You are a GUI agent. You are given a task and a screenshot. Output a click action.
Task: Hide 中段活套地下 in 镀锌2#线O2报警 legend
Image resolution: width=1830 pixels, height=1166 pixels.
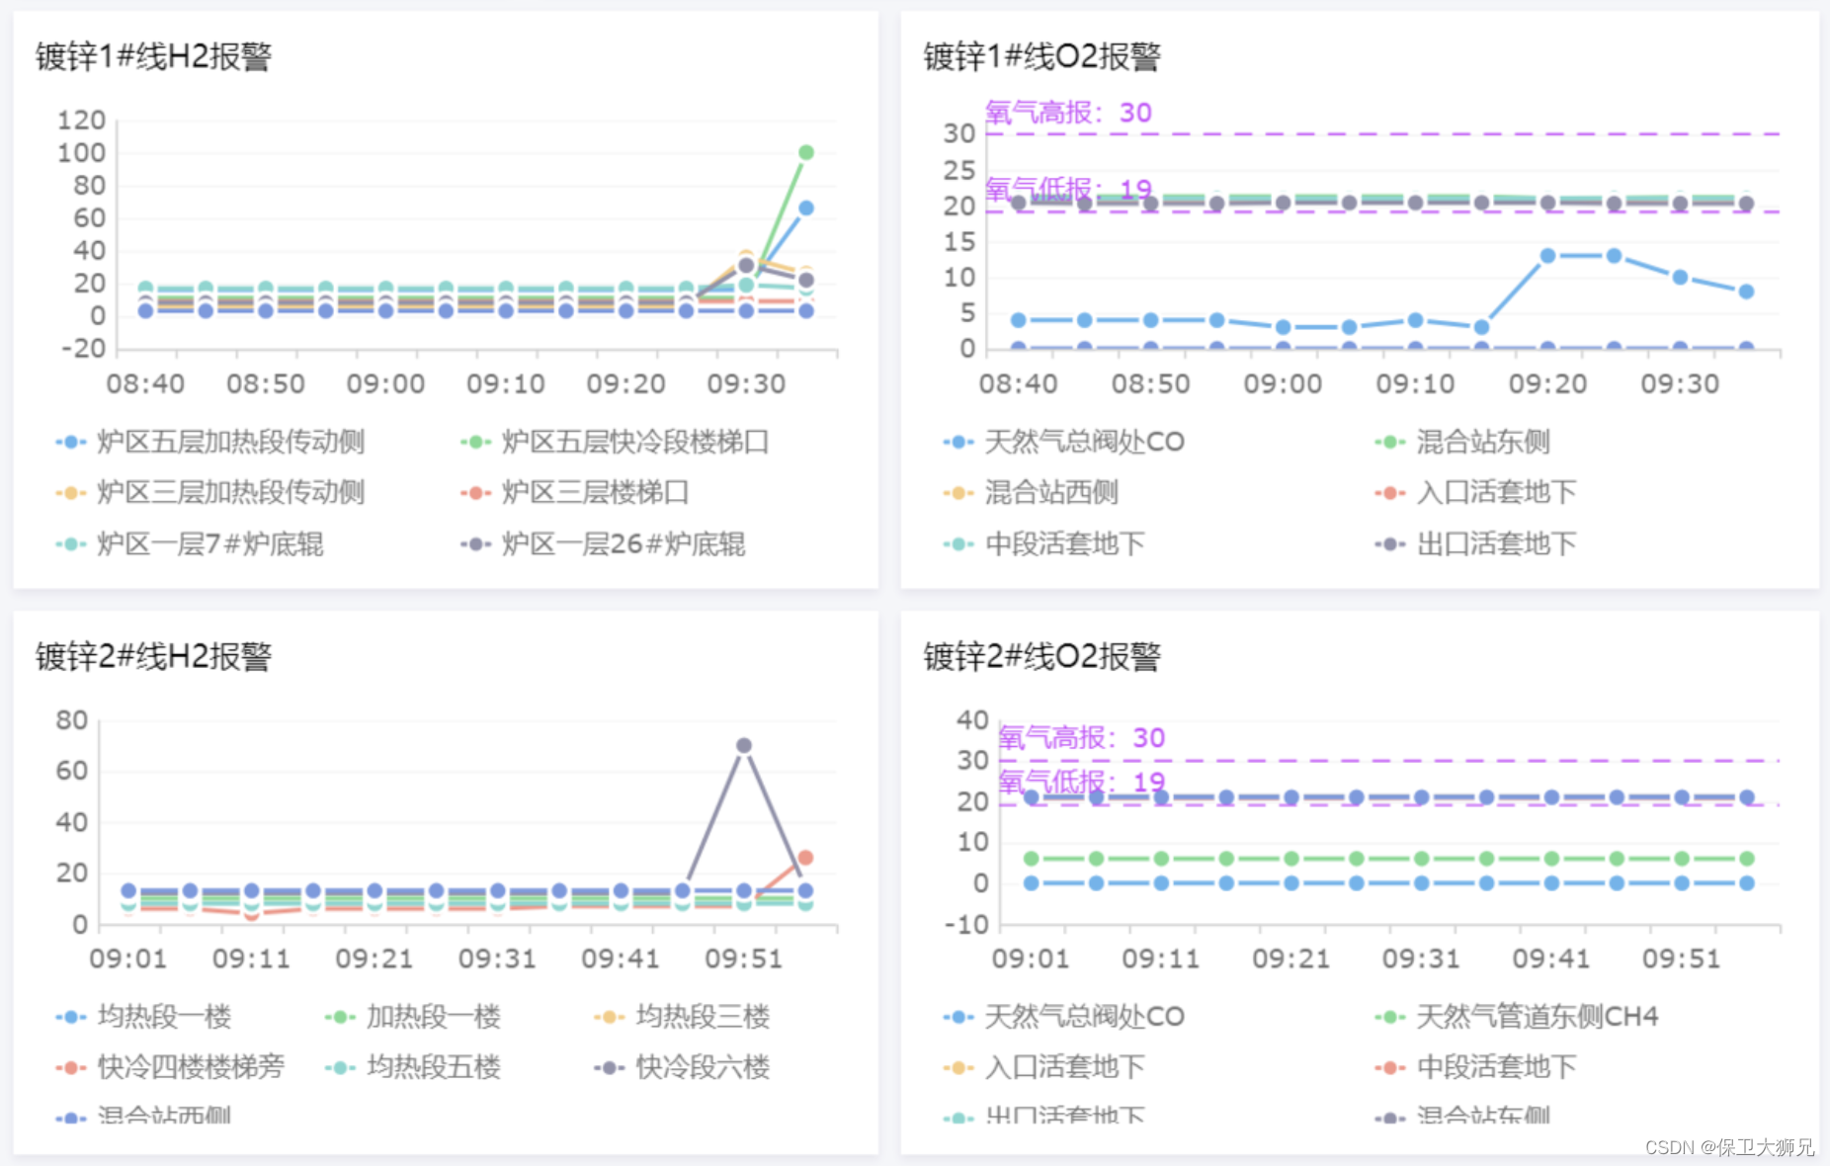[1475, 1067]
